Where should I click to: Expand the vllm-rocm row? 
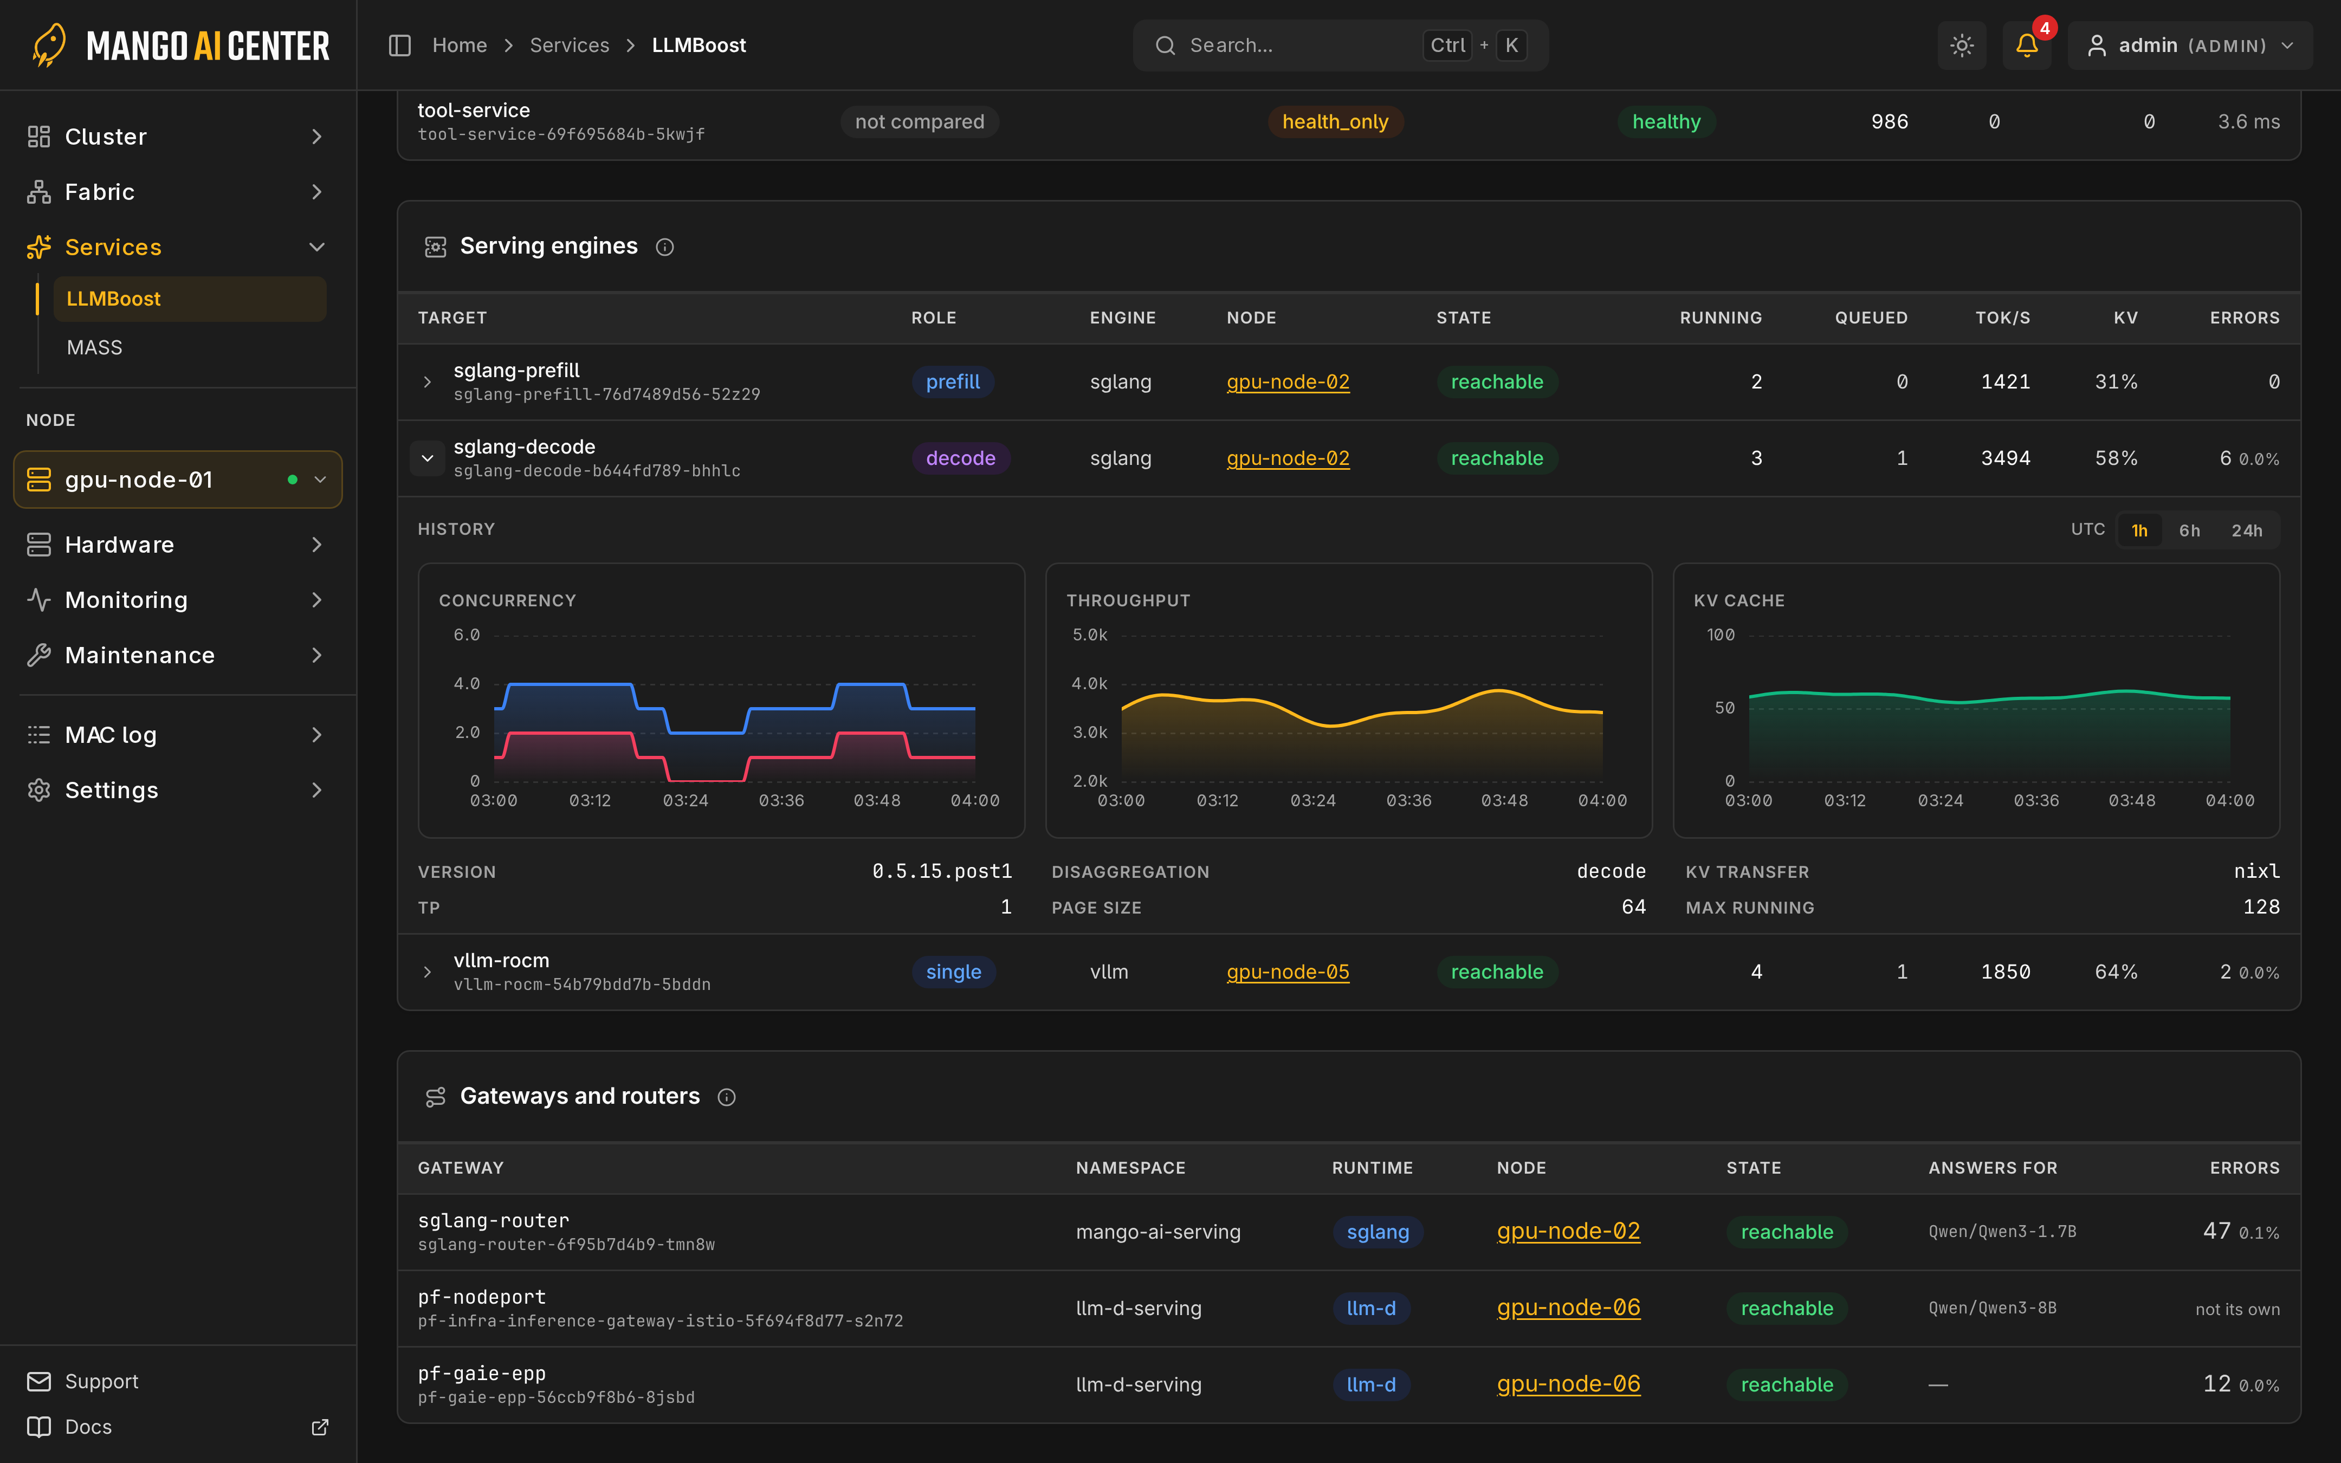pos(426,973)
